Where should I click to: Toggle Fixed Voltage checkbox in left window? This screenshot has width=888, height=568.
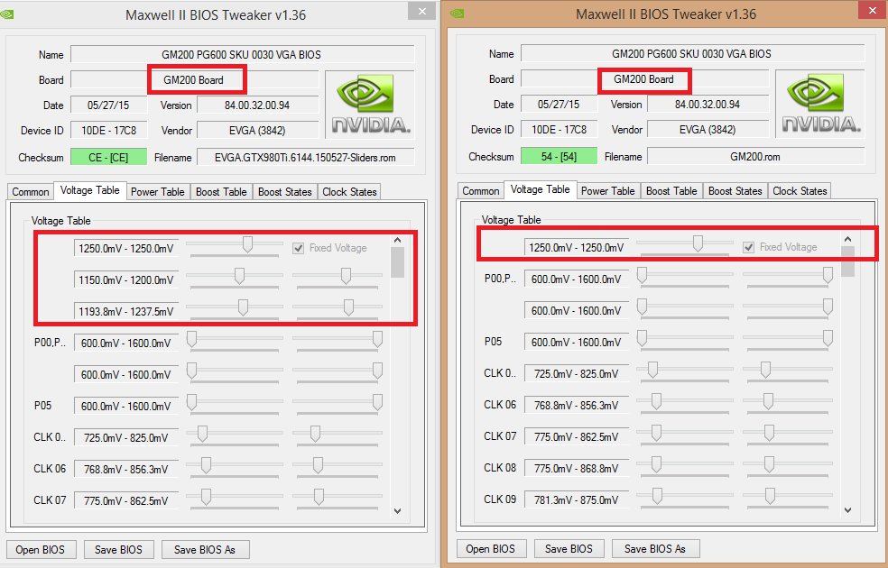(299, 248)
